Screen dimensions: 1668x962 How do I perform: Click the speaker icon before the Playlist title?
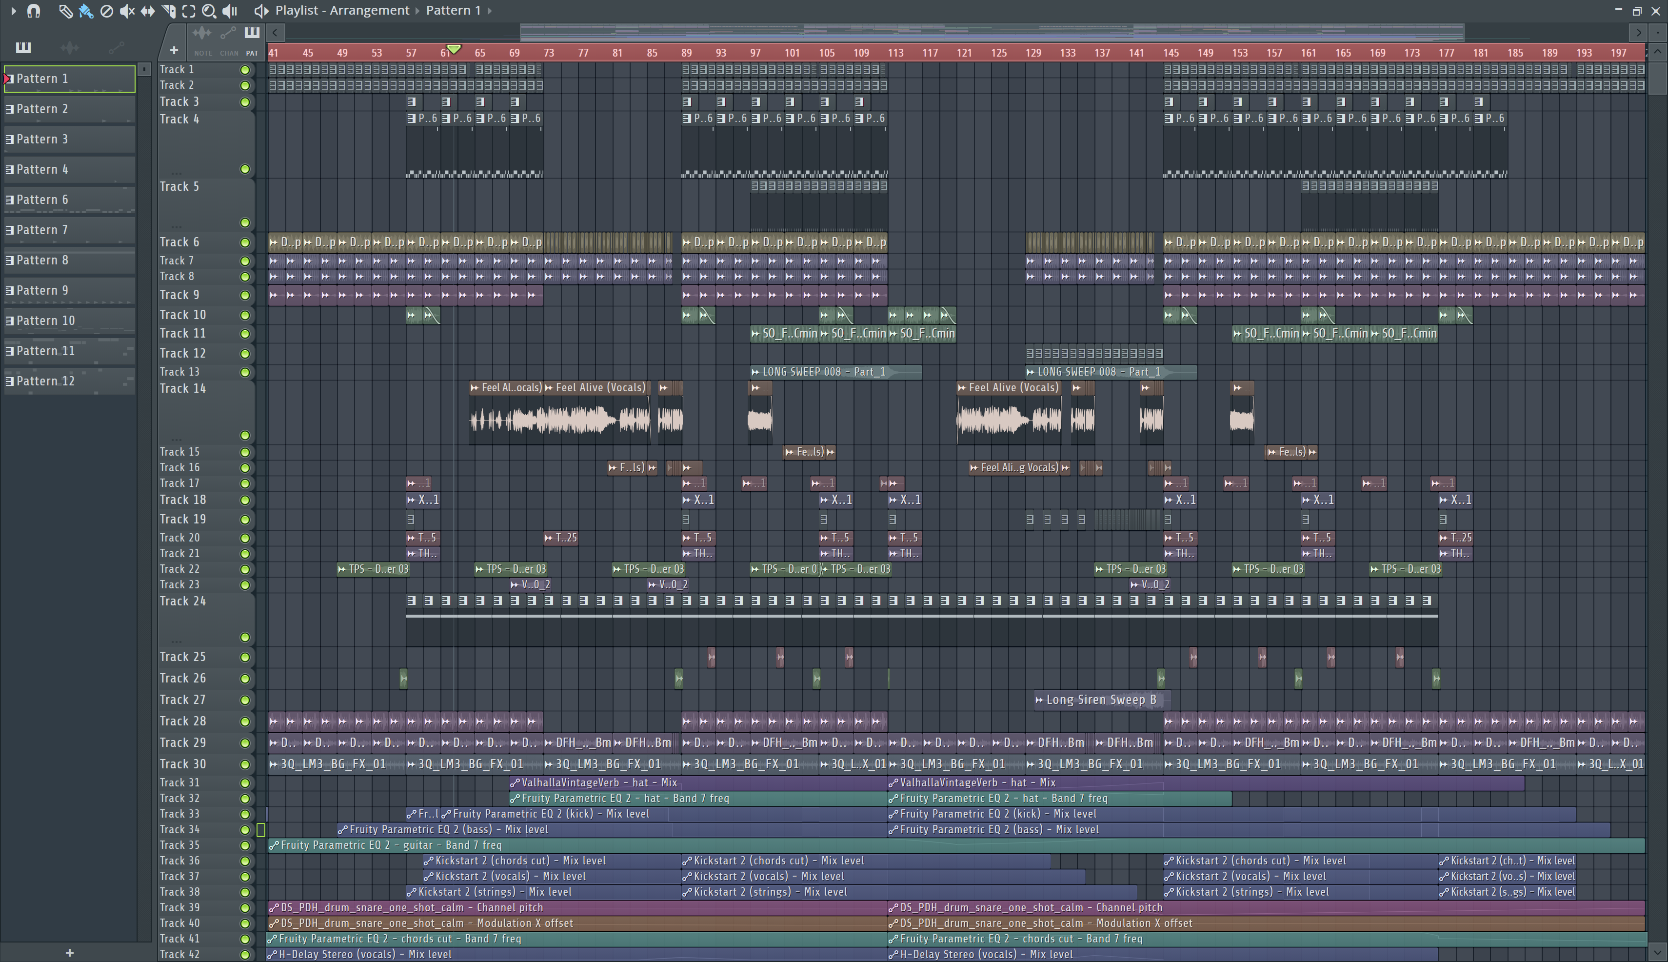[261, 11]
